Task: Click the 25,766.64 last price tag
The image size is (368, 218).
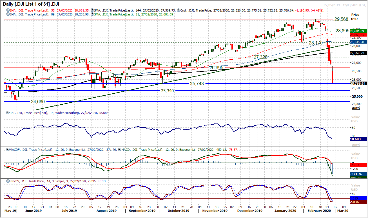Action: pos(358,84)
